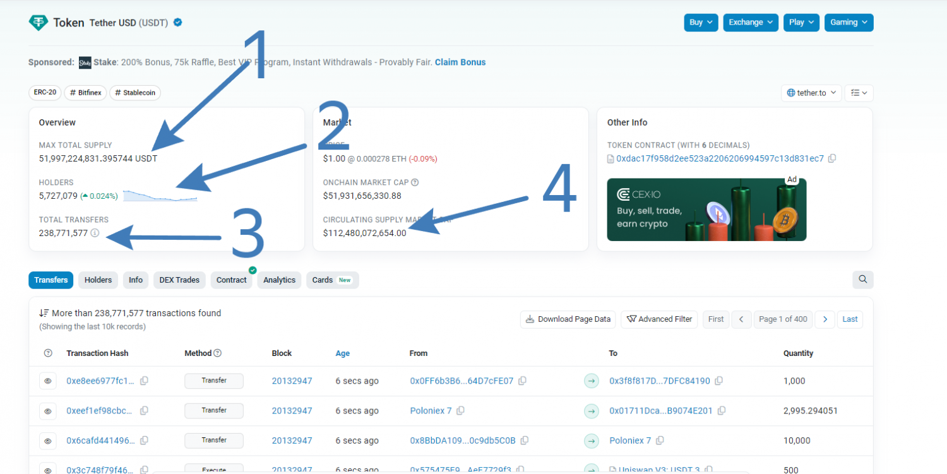Click the holders trend sparkline chart
Screen dimensions: 947x474
(x=160, y=196)
